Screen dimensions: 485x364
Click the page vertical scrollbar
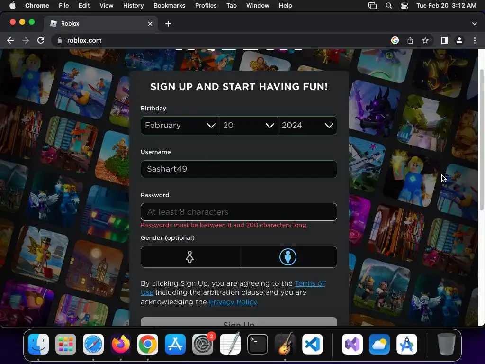pyautogui.click(x=482, y=139)
